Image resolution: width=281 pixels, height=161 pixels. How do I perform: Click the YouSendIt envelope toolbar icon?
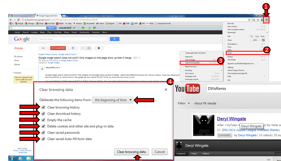83,28
